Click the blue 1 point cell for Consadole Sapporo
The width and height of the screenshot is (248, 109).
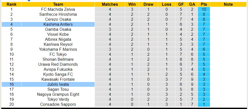204,104
